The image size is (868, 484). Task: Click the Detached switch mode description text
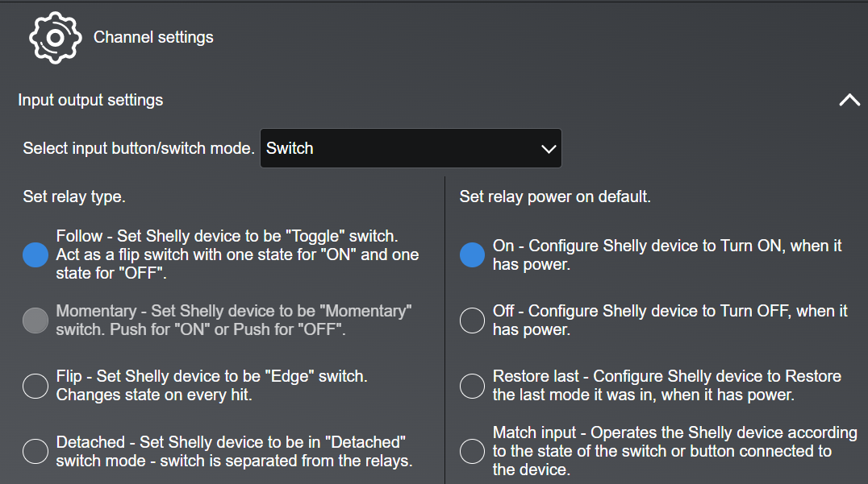[234, 452]
